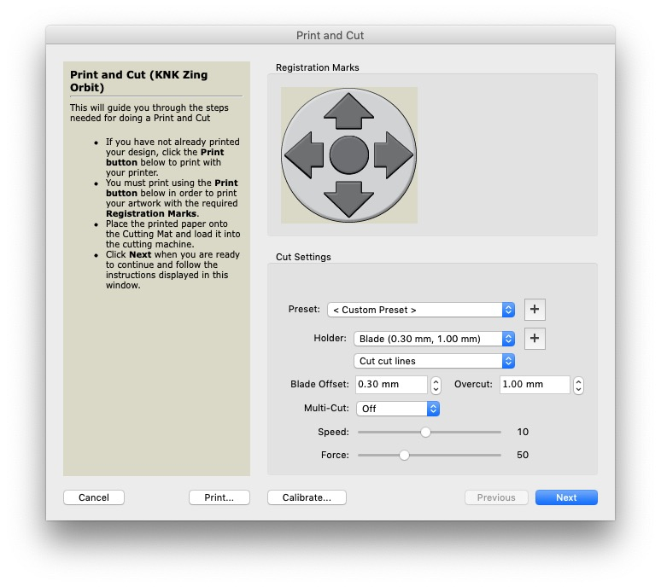661x587 pixels.
Task: Open the Calibrate... dialog
Action: pyautogui.click(x=307, y=497)
